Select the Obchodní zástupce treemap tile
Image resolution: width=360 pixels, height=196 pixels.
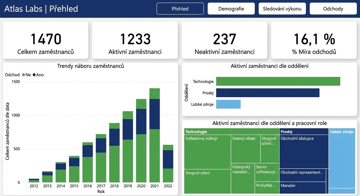pos(304,152)
